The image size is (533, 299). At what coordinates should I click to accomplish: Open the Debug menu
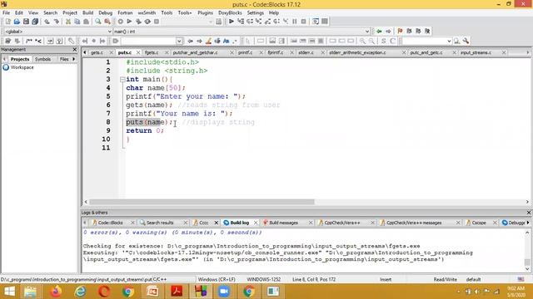106,13
